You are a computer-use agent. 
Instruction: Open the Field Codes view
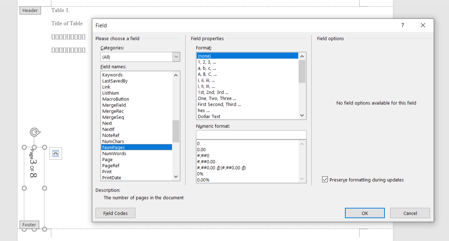(115, 213)
